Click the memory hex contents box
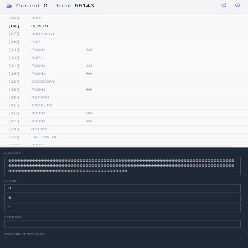 tap(122, 166)
